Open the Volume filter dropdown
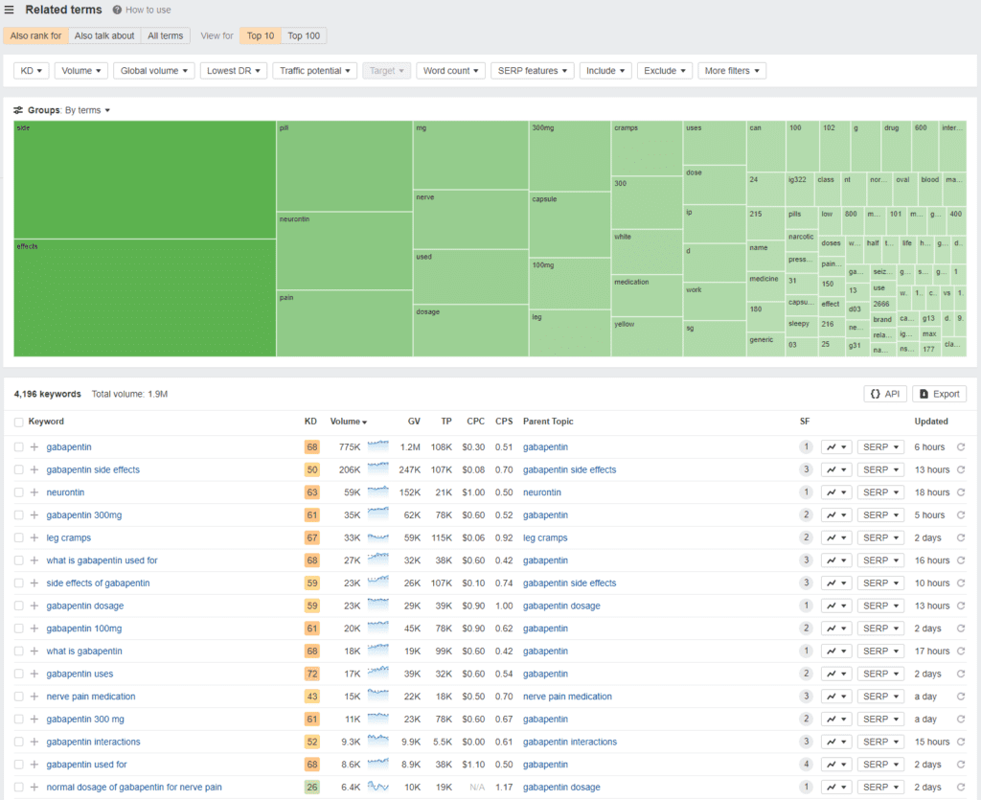The image size is (981, 800). point(81,71)
